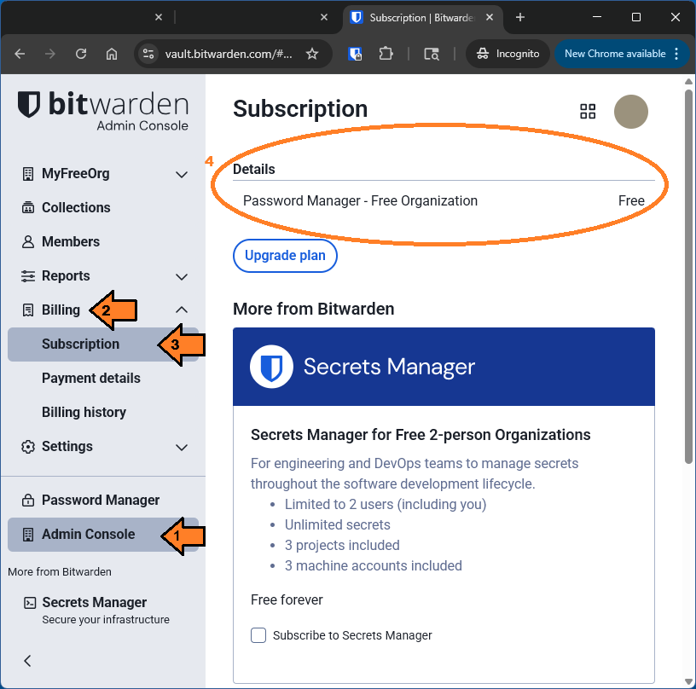The image size is (696, 689).
Task: Open the browser home page
Action: [x=112, y=54]
